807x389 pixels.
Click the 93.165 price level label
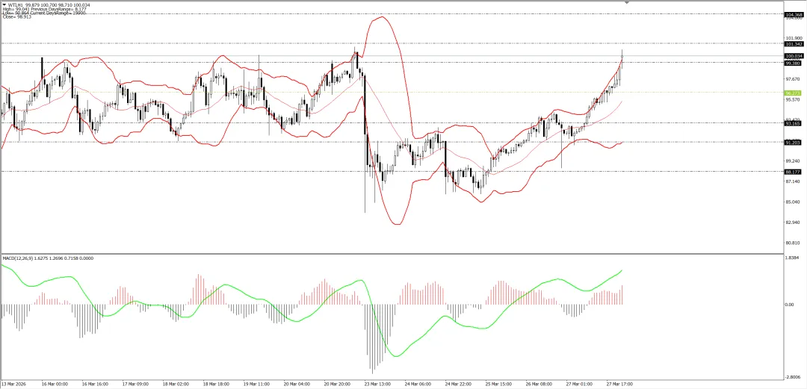[x=794, y=123]
